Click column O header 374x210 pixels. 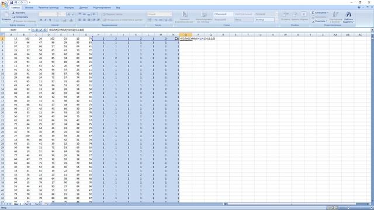coord(186,35)
